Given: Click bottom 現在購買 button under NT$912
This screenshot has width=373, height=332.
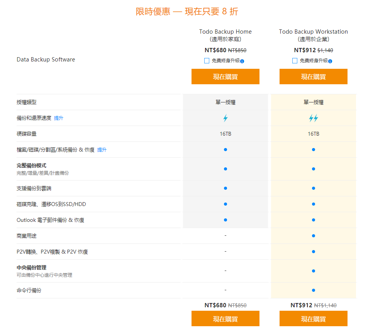Looking at the screenshot, I should click(314, 318).
